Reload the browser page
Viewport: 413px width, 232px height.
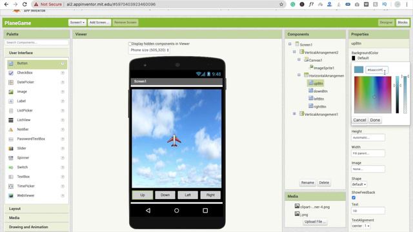tap(25, 5)
